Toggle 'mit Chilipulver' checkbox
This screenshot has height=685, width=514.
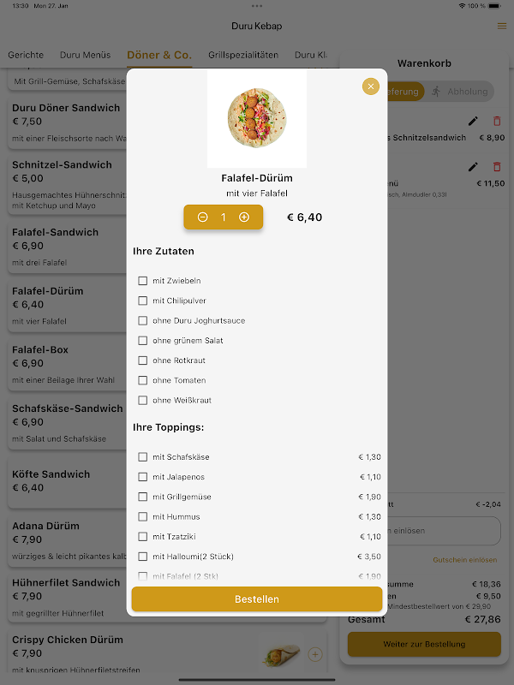click(142, 301)
